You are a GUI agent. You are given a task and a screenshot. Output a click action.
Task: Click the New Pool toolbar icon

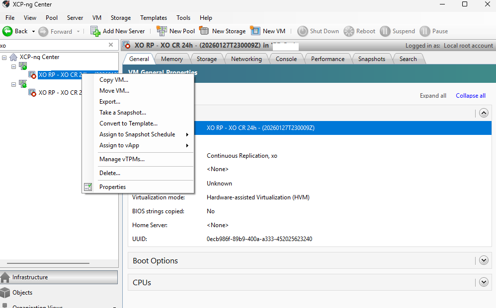(x=162, y=31)
